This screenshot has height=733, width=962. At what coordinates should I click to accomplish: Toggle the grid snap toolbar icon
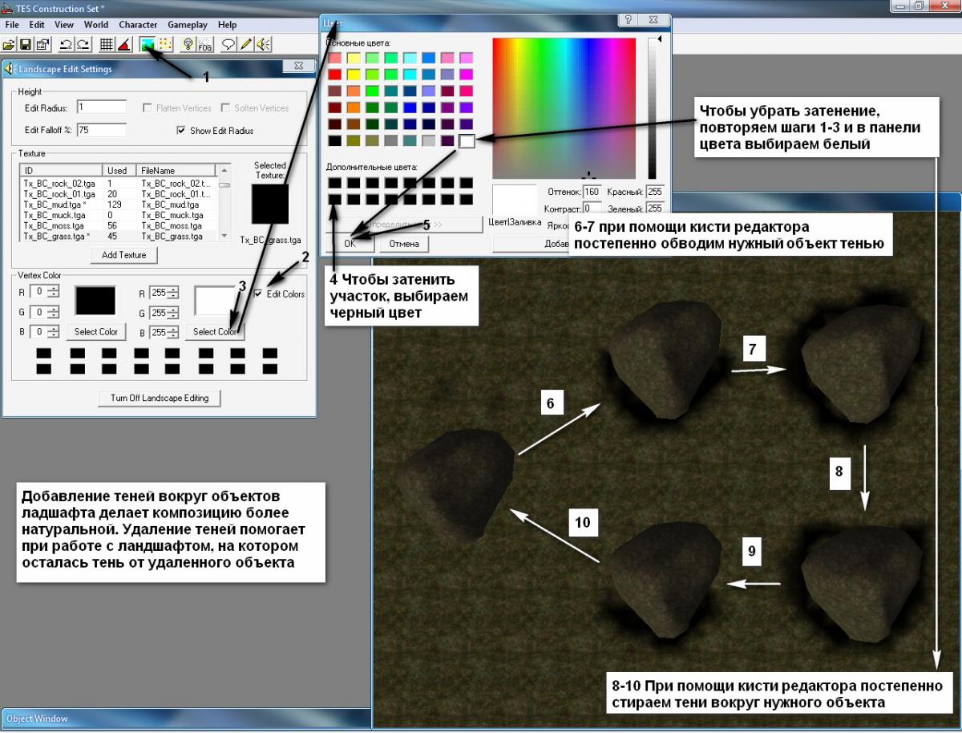point(106,45)
